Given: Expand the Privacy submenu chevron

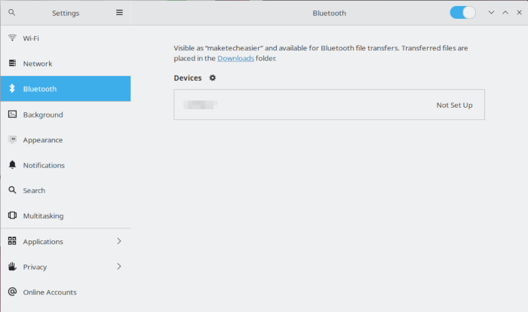Looking at the screenshot, I should pyautogui.click(x=119, y=266).
